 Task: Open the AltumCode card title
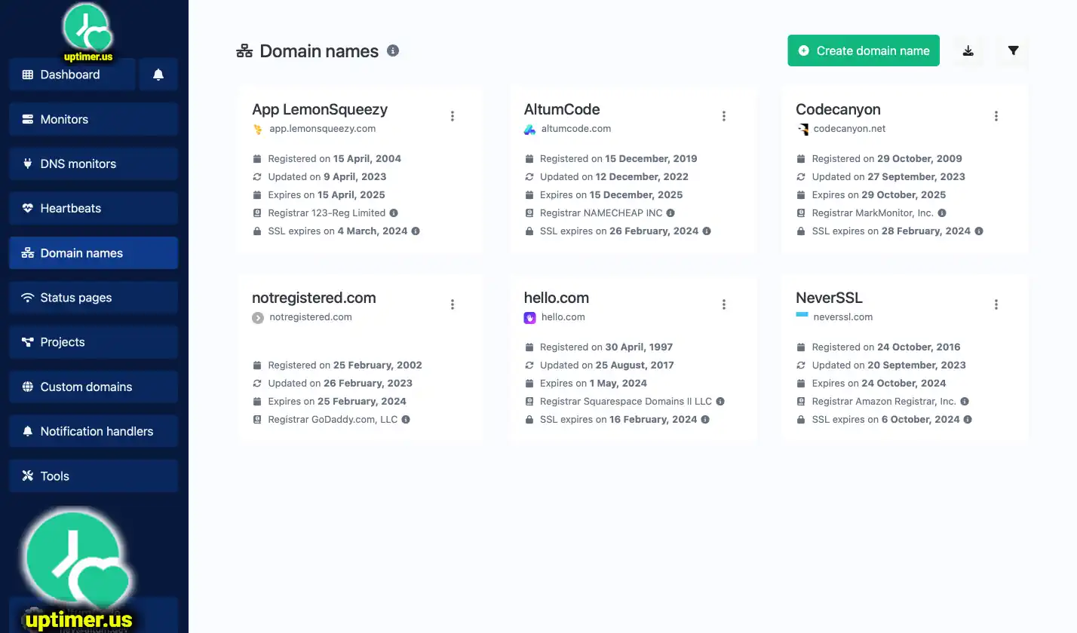coord(562,109)
